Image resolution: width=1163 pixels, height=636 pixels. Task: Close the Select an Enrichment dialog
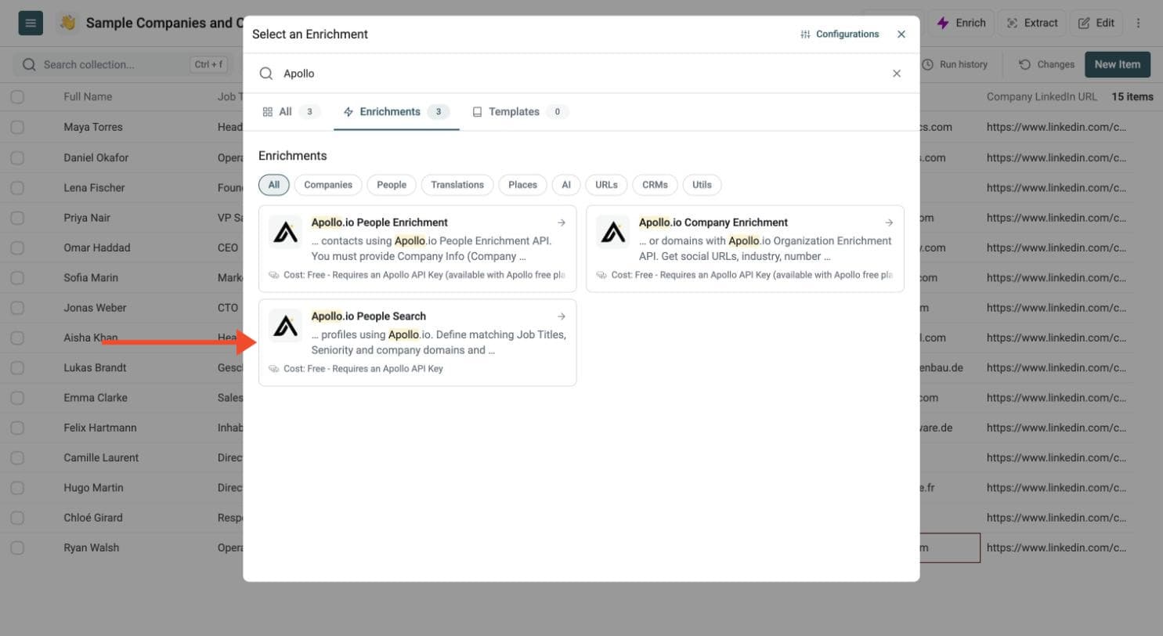[x=901, y=34]
